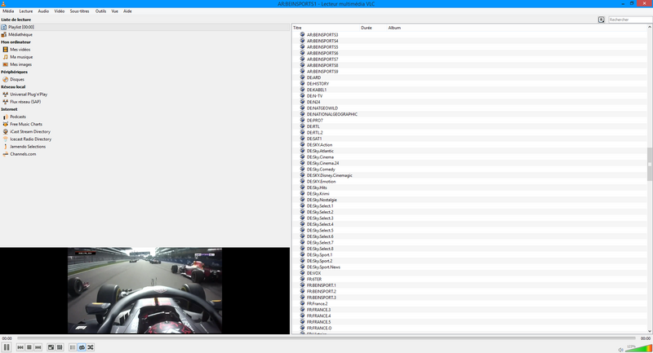Open playlist view mode selector
Image resolution: width=653 pixels, height=353 pixels.
coord(601,20)
